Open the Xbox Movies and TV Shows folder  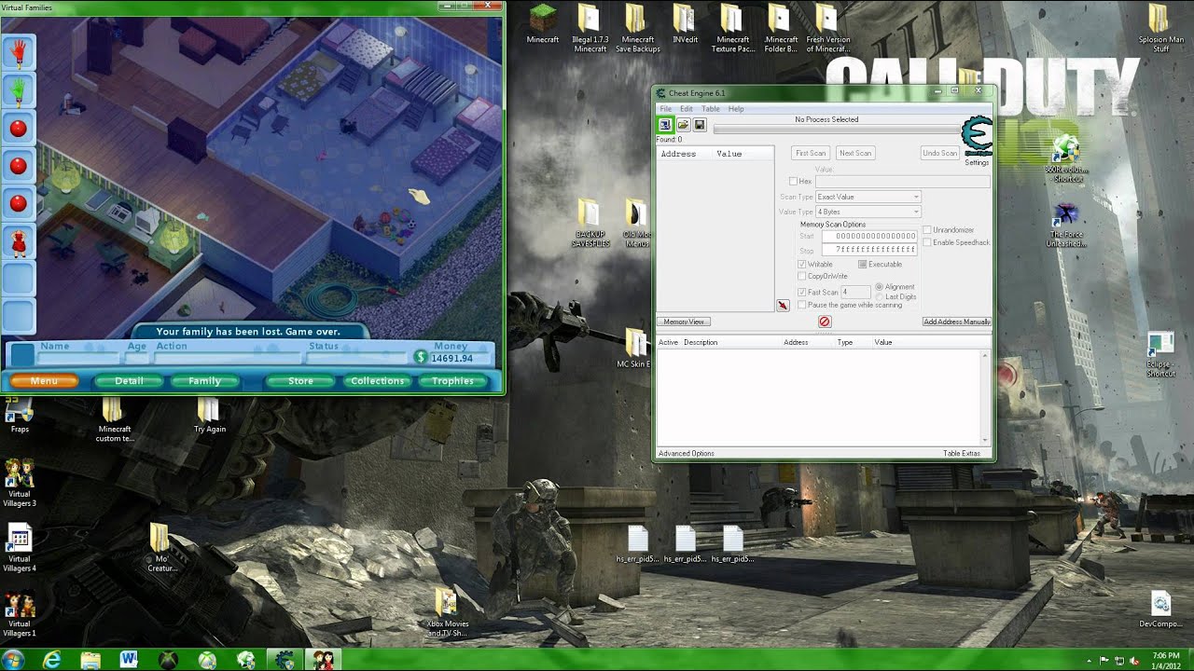[x=447, y=612]
